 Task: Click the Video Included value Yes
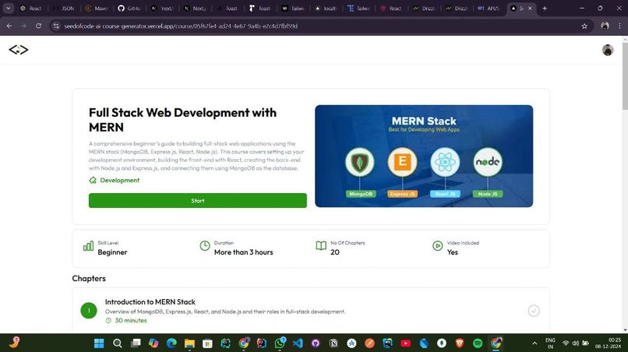click(x=452, y=252)
